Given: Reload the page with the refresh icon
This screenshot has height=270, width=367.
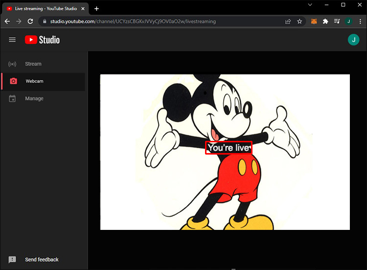Looking at the screenshot, I should (x=30, y=22).
